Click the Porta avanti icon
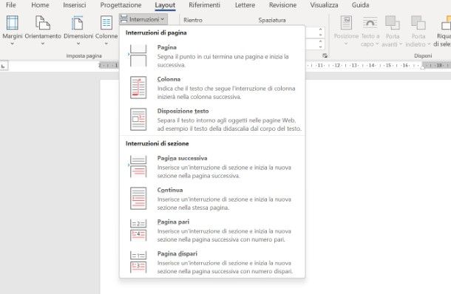451x294 pixels. coord(393,23)
